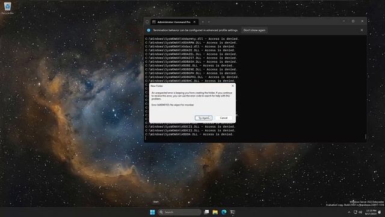This screenshot has width=385, height=217.
Task: Launch Microsoft Edge from the taskbar
Action: point(224,212)
